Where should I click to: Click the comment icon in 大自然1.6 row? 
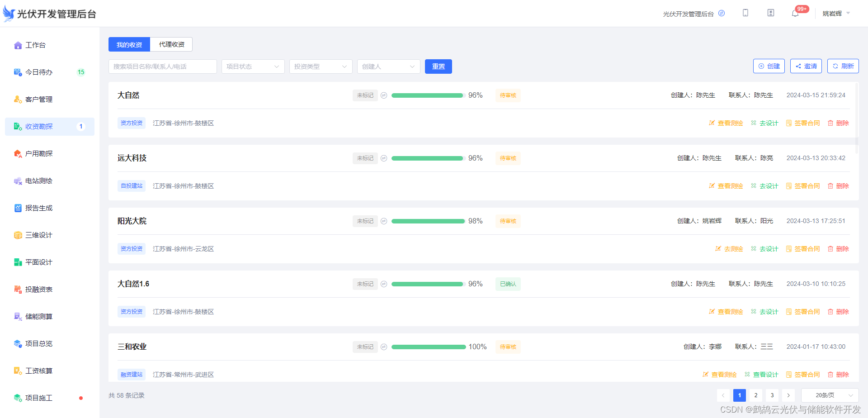[384, 284]
